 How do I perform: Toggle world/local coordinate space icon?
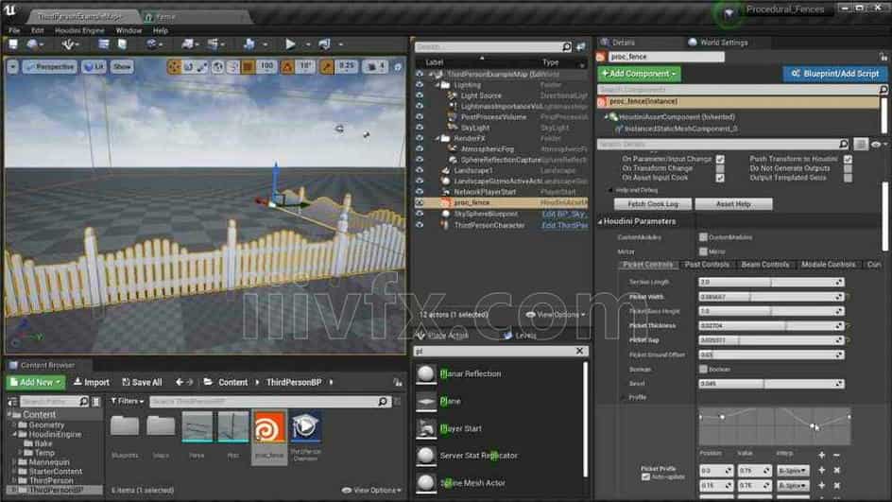218,66
